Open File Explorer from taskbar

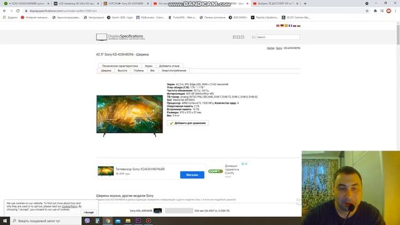(128, 221)
